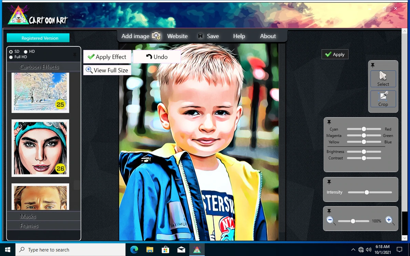Click the Type here to search box
The width and height of the screenshot is (410, 256).
(x=71, y=250)
